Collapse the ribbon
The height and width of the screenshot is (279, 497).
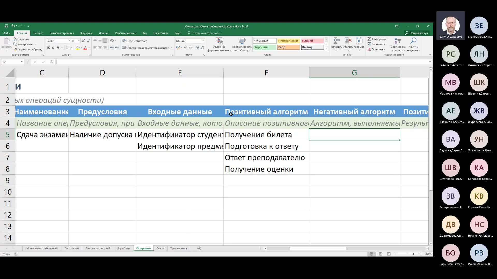click(x=430, y=55)
